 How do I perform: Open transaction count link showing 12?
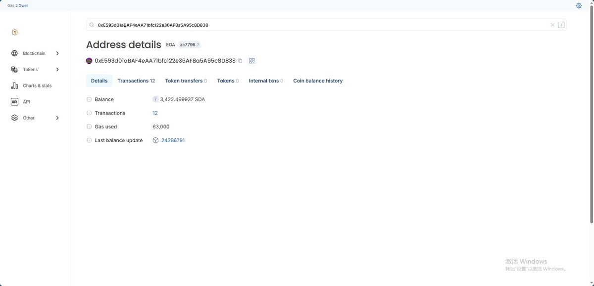point(155,113)
